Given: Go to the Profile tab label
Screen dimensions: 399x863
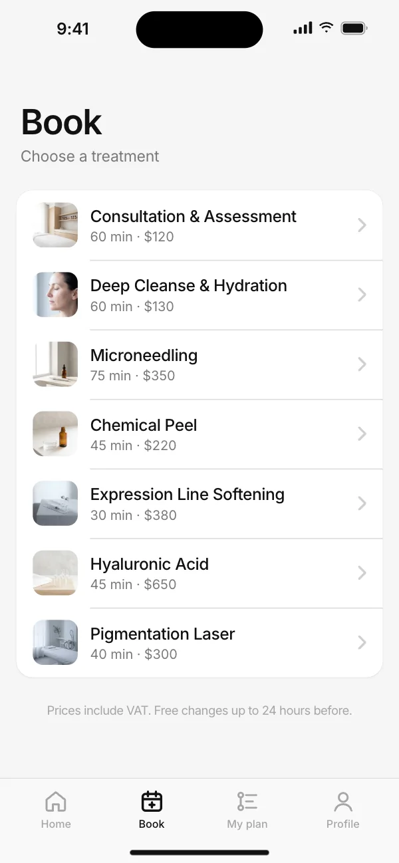Looking at the screenshot, I should pos(343,824).
